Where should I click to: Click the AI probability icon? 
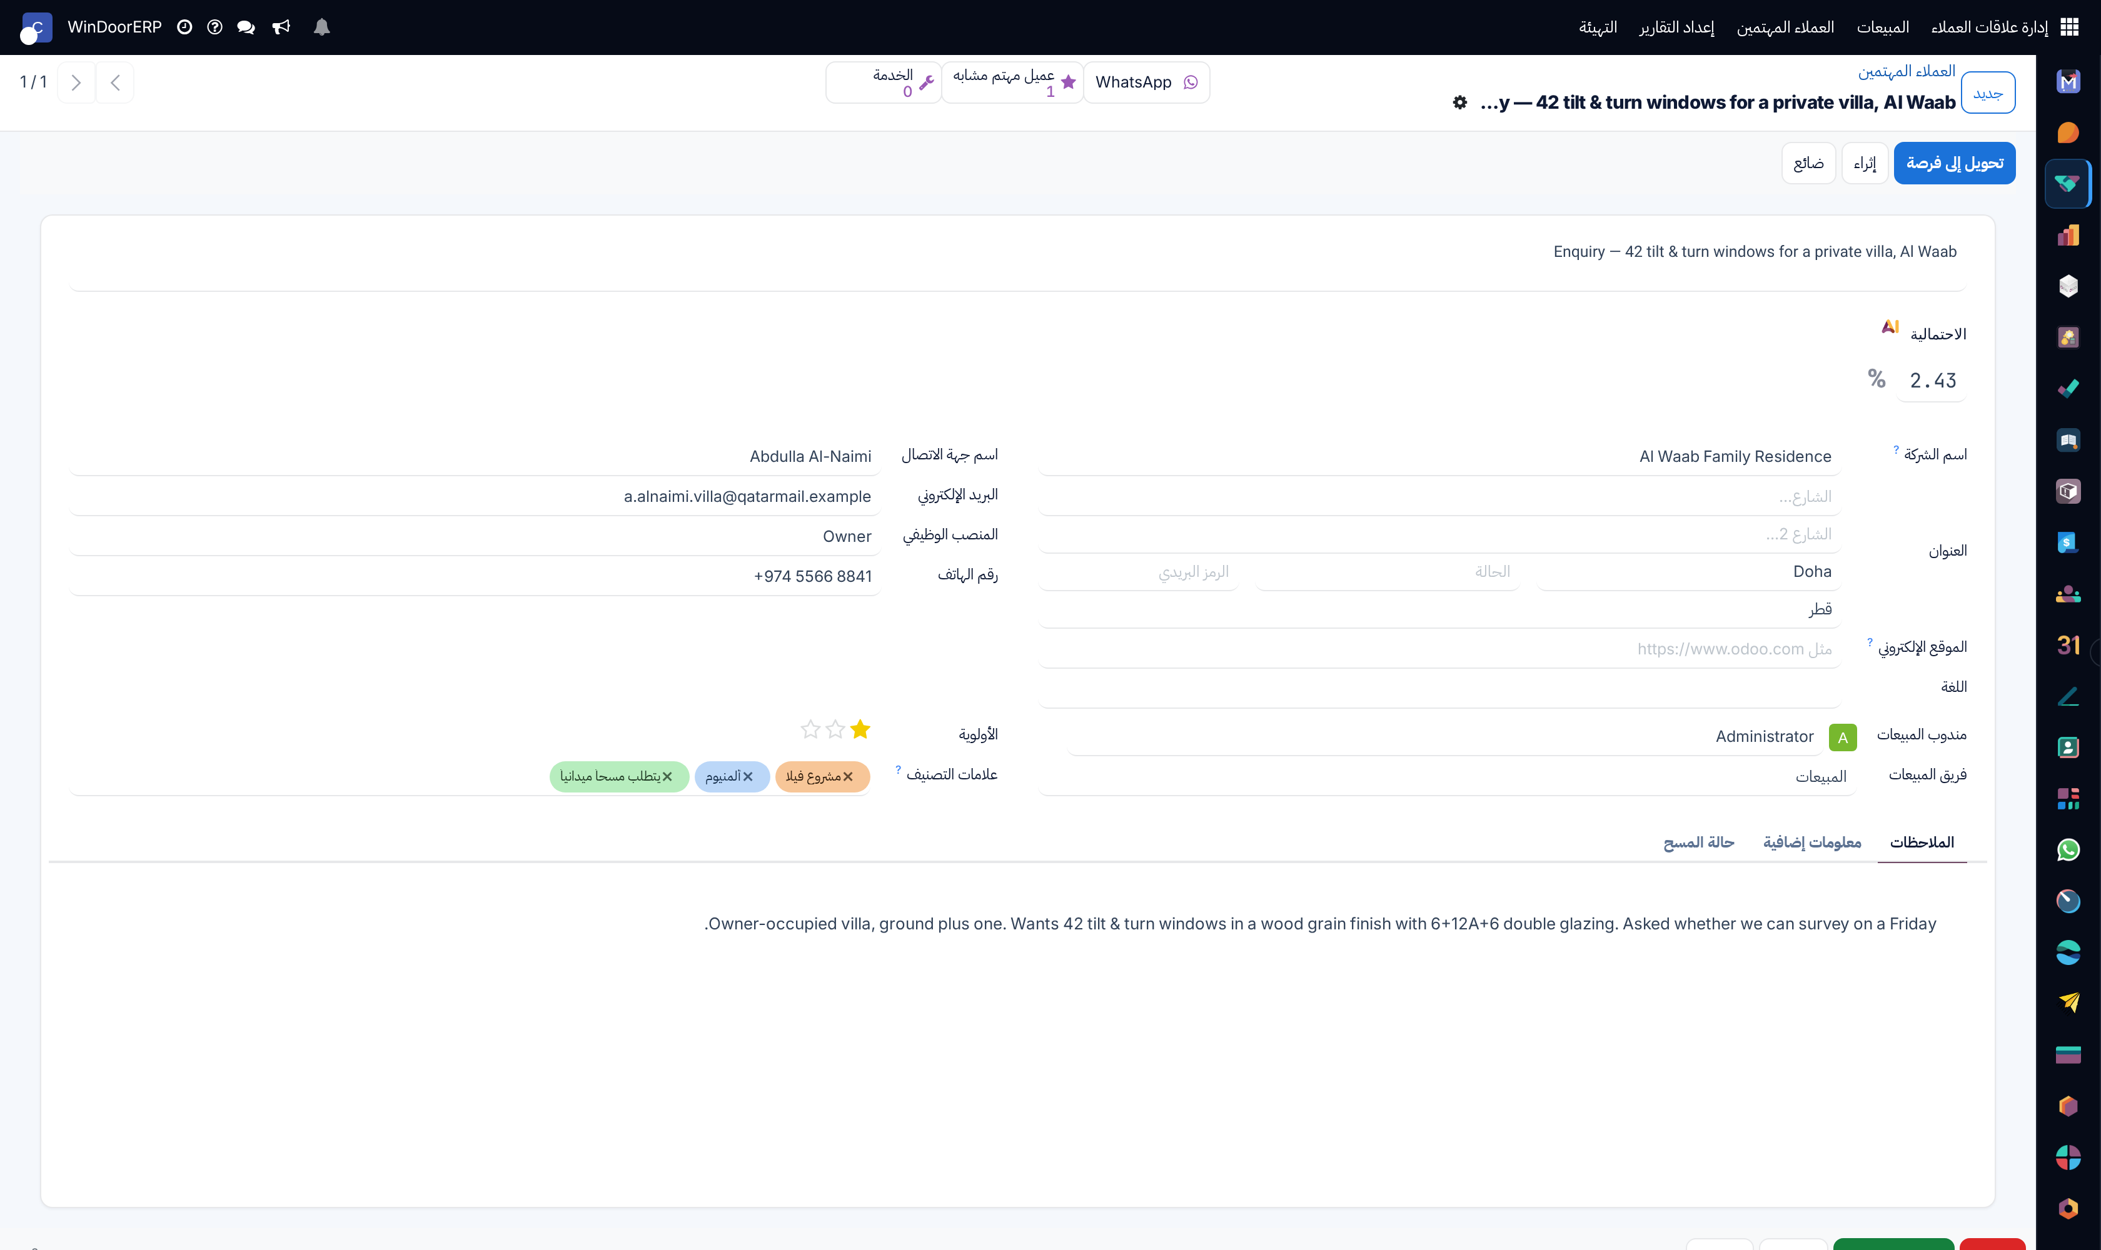1890,327
